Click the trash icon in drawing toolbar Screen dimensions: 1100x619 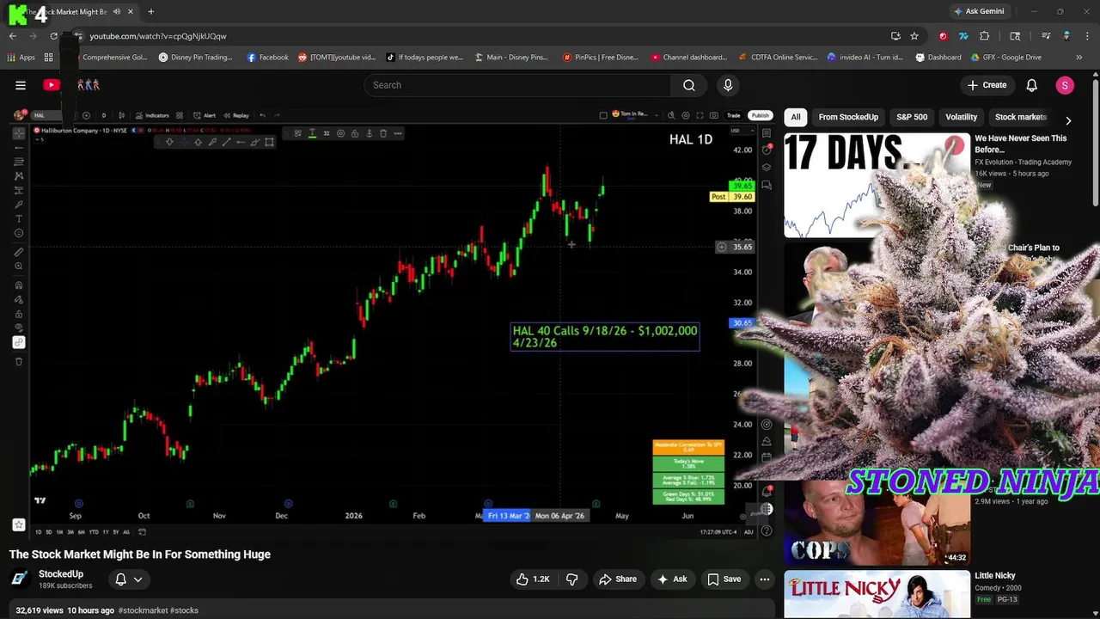[382, 133]
